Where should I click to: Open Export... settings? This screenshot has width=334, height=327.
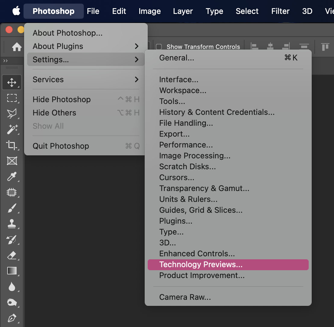[x=228, y=134]
